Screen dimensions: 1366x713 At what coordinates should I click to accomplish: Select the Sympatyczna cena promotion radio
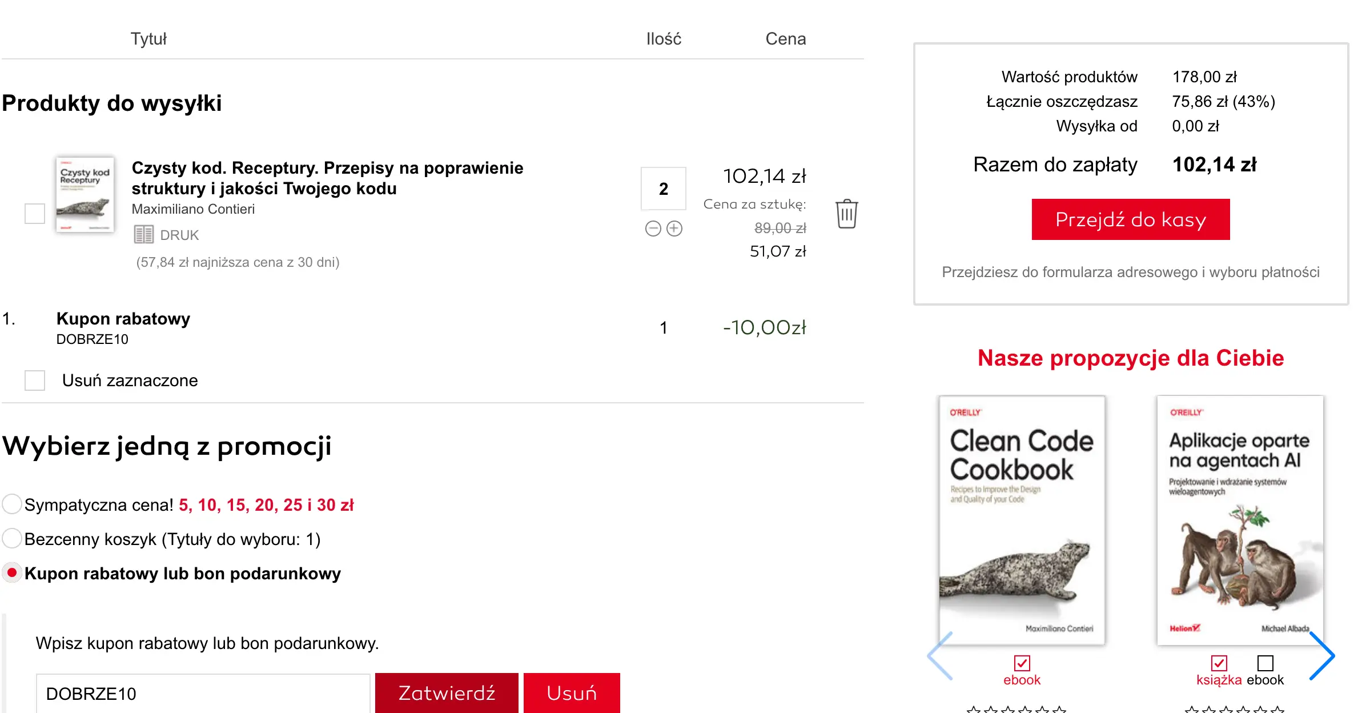click(12, 504)
